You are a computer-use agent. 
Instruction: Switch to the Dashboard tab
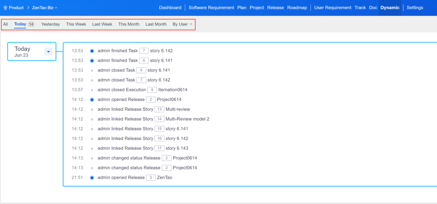point(170,8)
